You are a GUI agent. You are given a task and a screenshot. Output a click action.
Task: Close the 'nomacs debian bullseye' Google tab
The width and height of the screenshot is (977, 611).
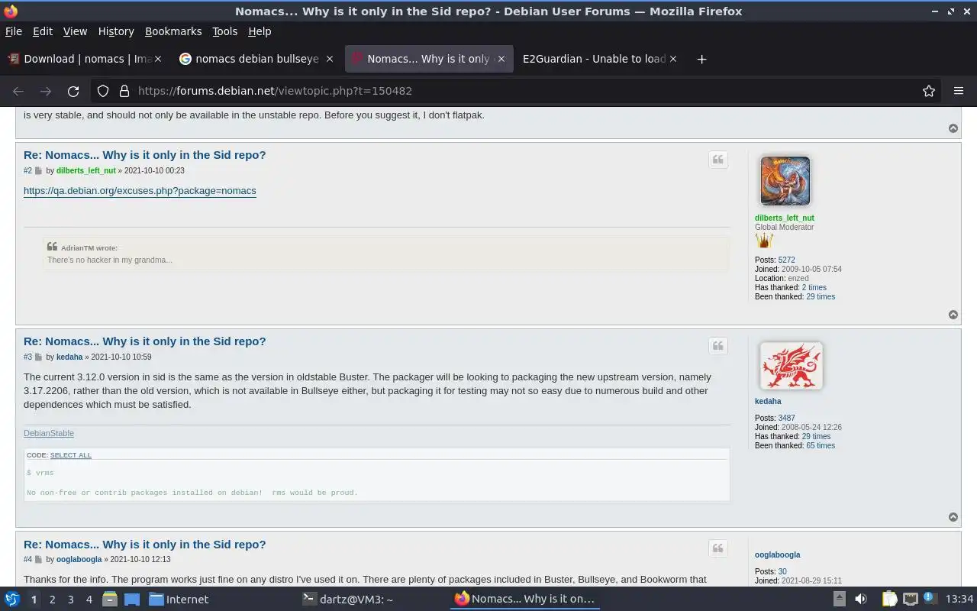pyautogui.click(x=330, y=59)
